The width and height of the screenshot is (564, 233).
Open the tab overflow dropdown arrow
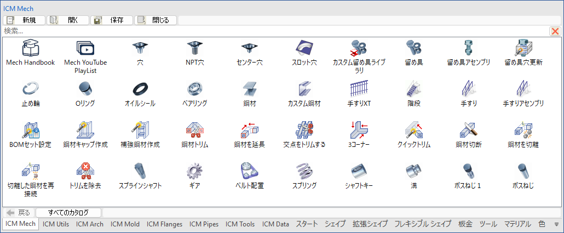coord(557,224)
